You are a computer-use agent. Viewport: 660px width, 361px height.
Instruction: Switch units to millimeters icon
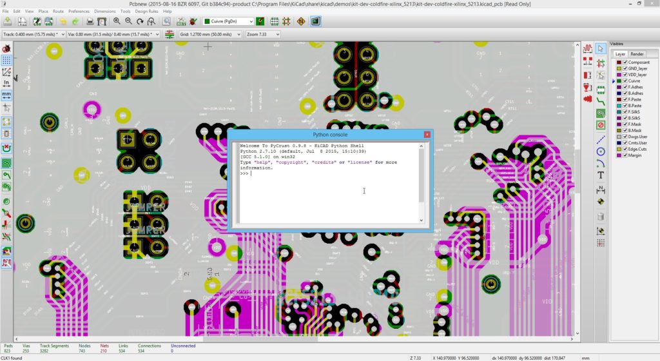point(6,95)
